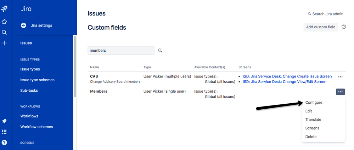Image resolution: width=354 pixels, height=150 pixels.
Task: Click the plus create icon
Action: tap(4, 43)
